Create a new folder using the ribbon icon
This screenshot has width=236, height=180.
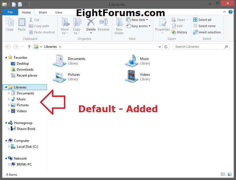119,25
